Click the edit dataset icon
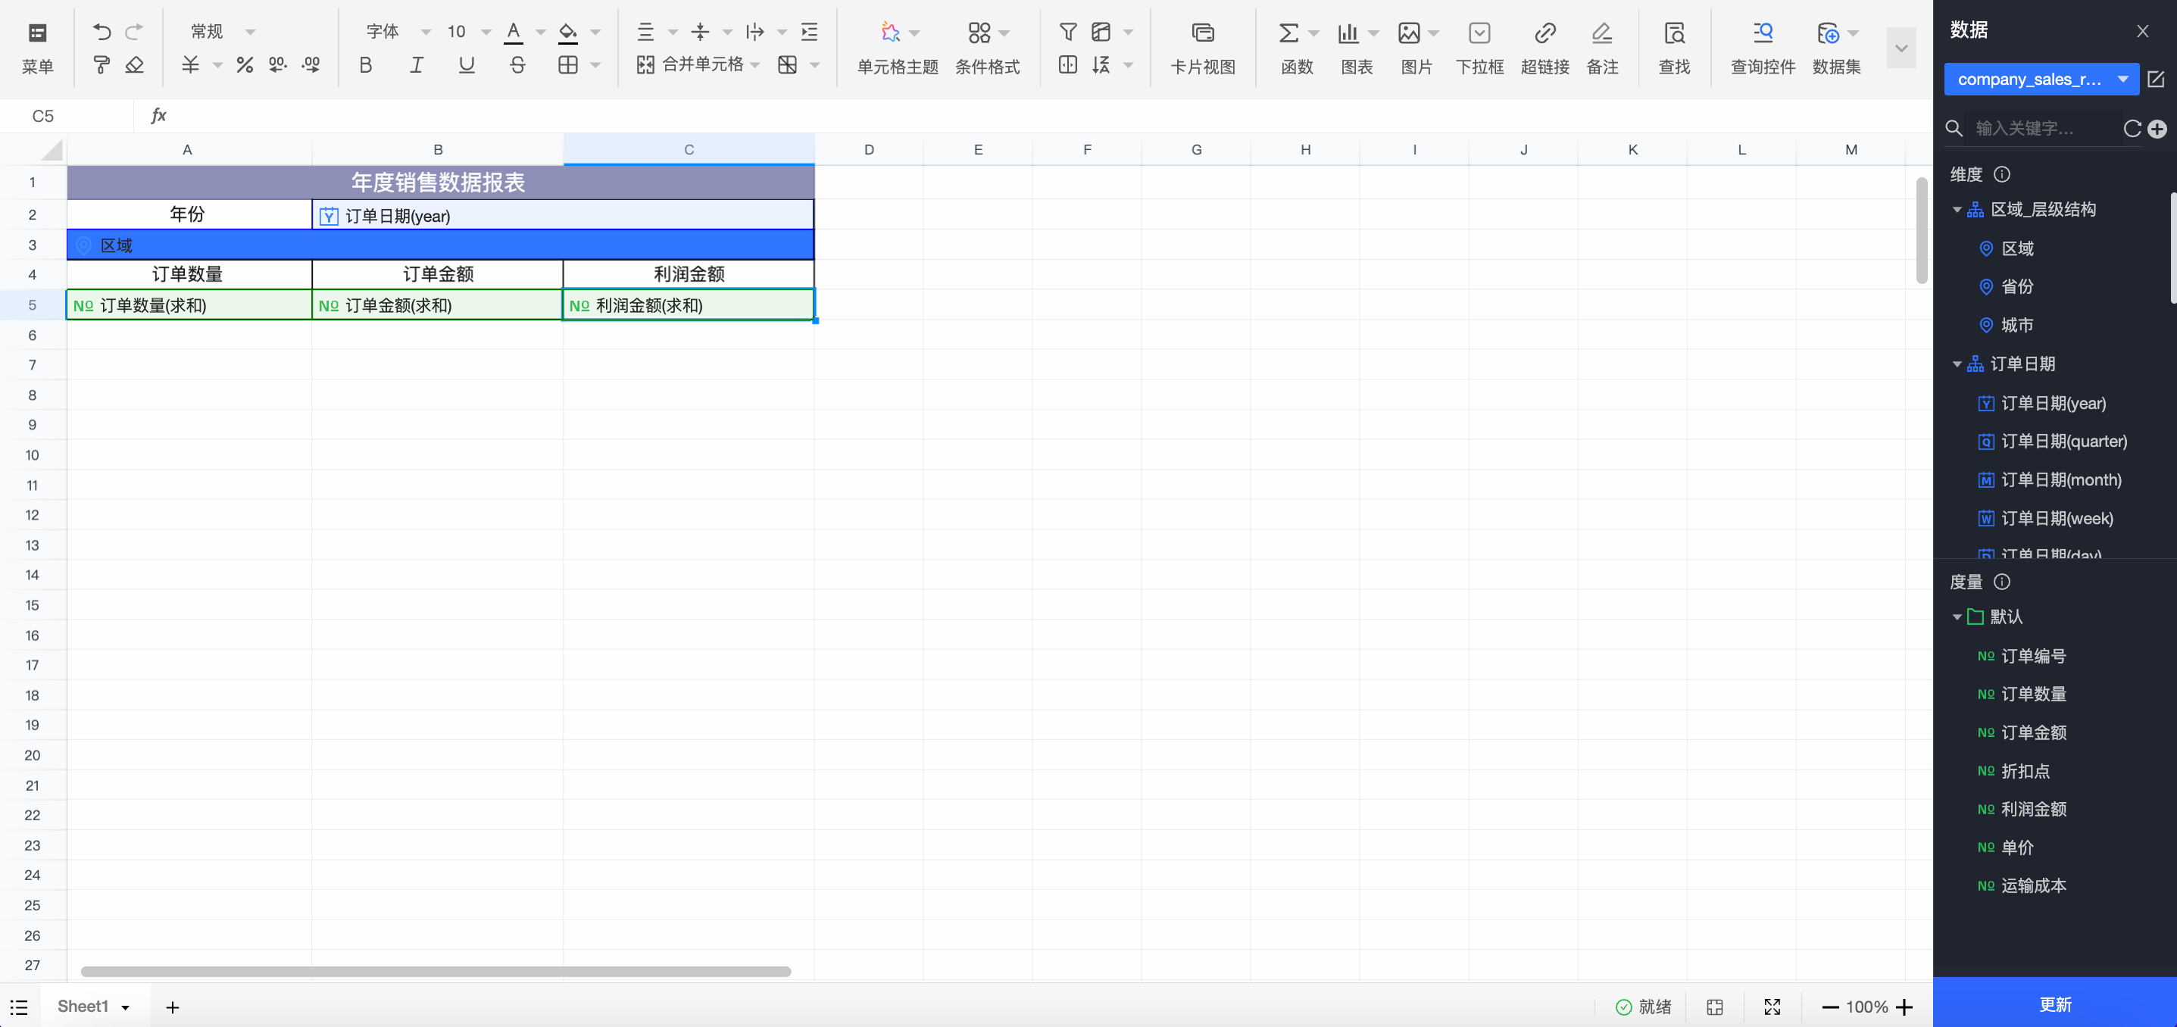The height and width of the screenshot is (1027, 2177). click(x=2156, y=80)
